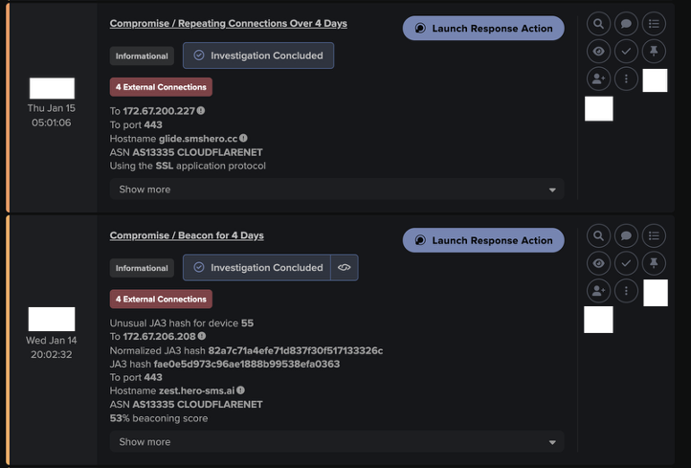The height and width of the screenshot is (468, 691).
Task: Assign user to Beacon for 4 Days alert
Action: [598, 291]
